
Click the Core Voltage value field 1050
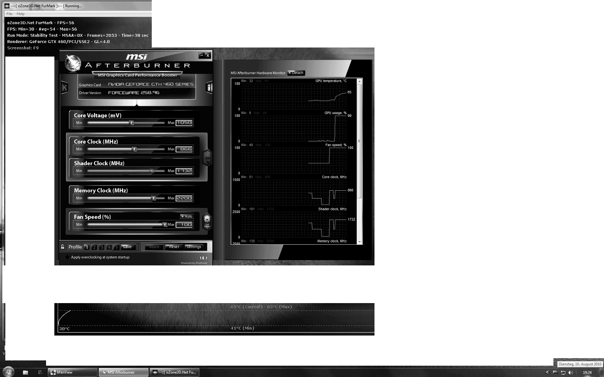click(x=184, y=123)
